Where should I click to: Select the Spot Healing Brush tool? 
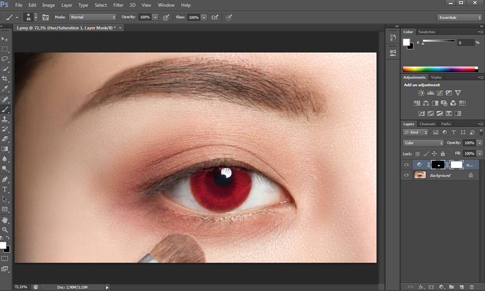[x=4, y=99]
